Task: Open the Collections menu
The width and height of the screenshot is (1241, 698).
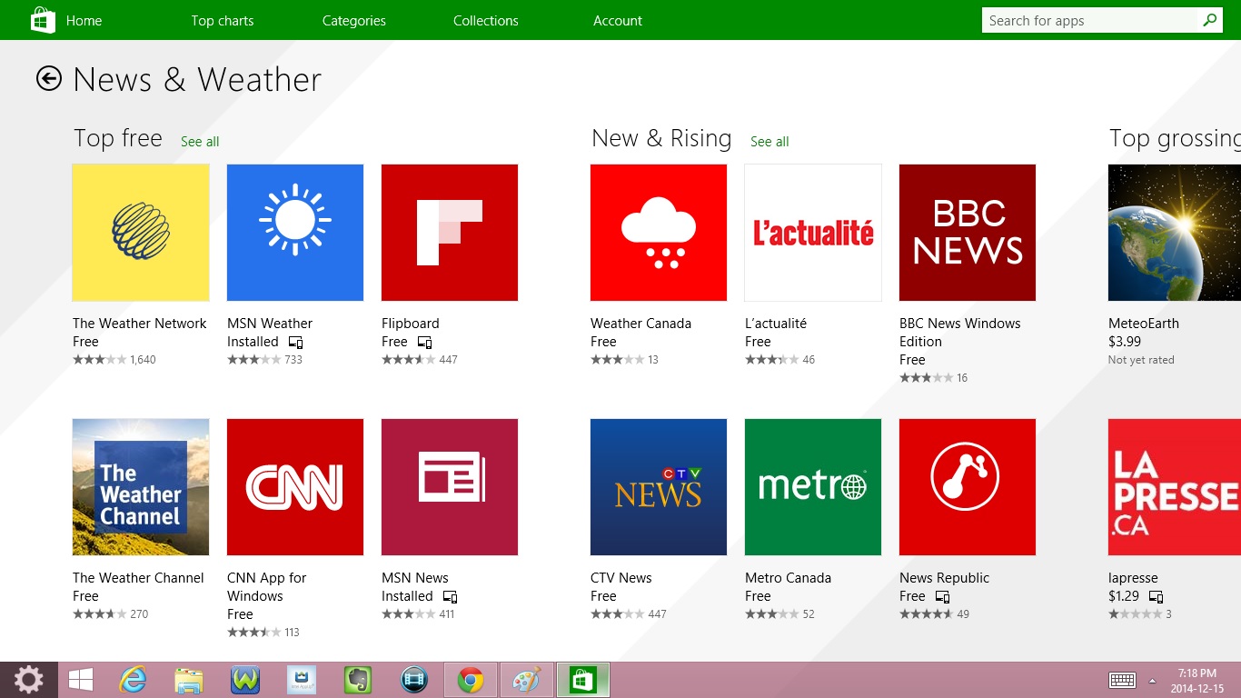Action: (486, 20)
